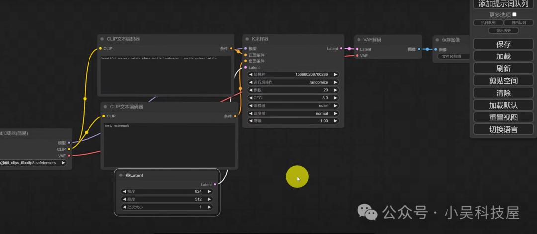The image size is (537, 234).
Task: Increase 宽度 with its right arrow
Action: (209, 192)
